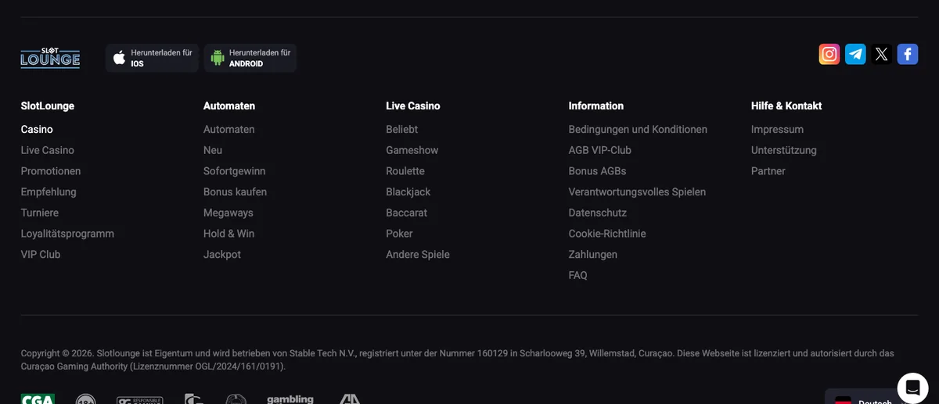Open AGB VIP-Club link

[600, 150]
